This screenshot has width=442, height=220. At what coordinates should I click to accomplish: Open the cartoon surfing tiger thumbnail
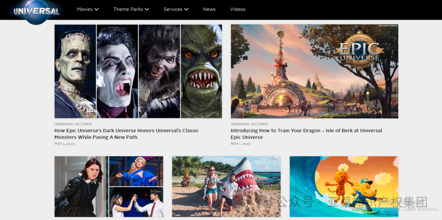pos(344,186)
